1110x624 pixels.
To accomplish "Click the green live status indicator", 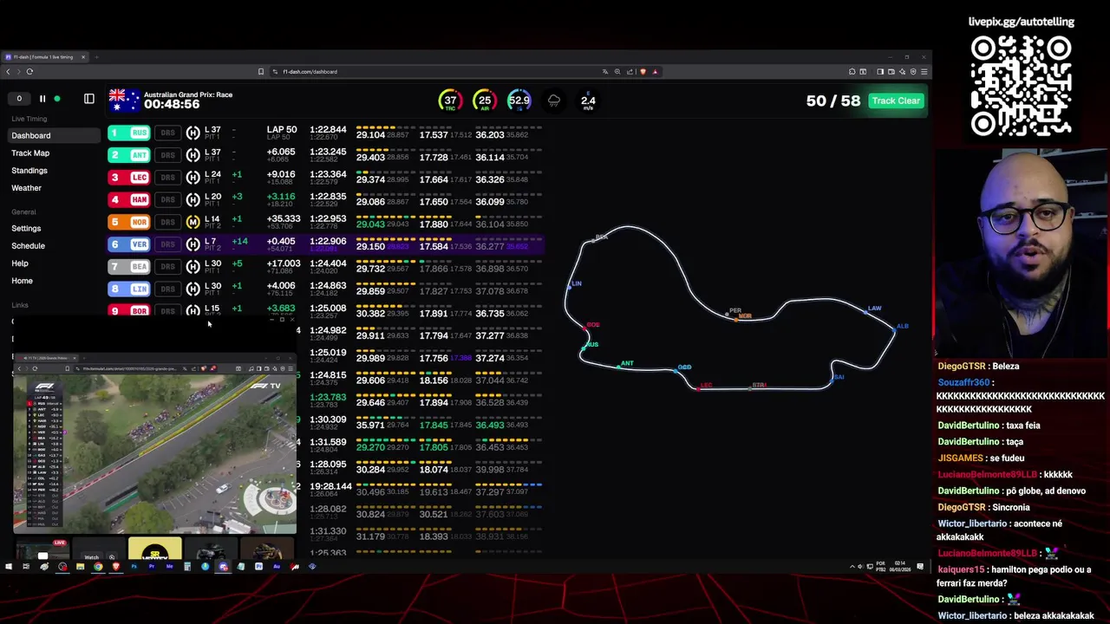I will [57, 99].
